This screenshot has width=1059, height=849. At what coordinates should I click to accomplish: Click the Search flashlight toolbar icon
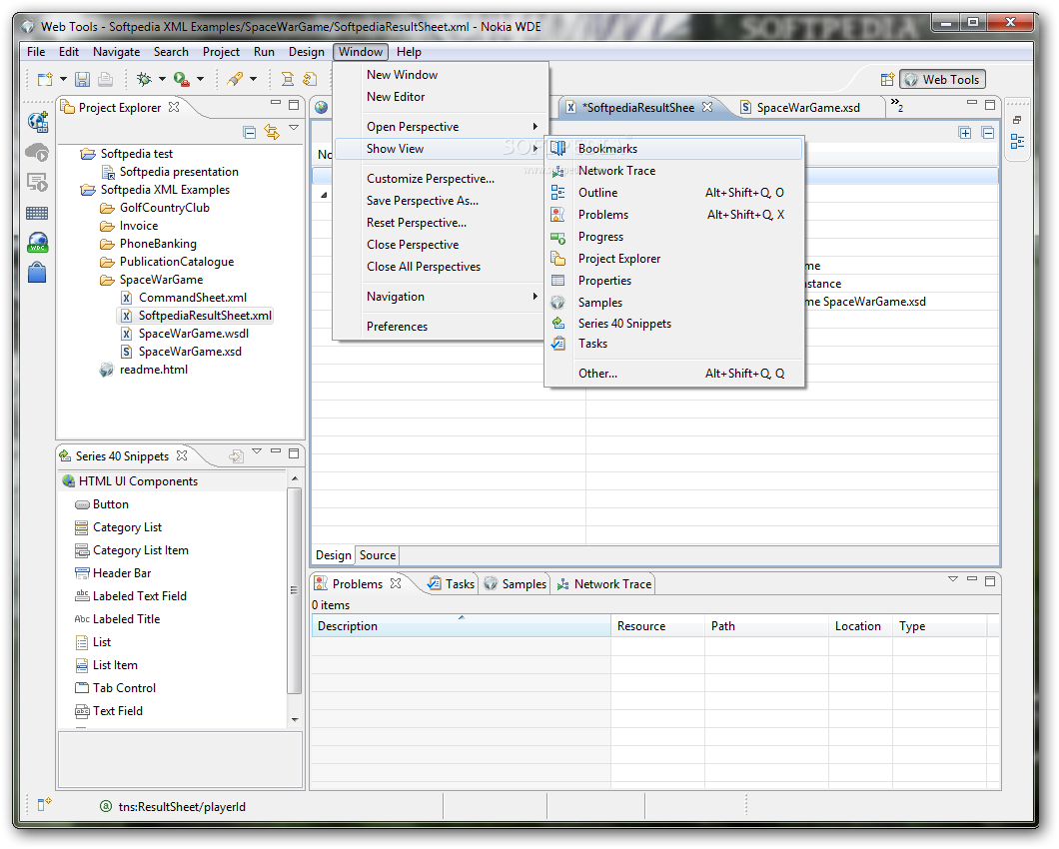click(235, 79)
